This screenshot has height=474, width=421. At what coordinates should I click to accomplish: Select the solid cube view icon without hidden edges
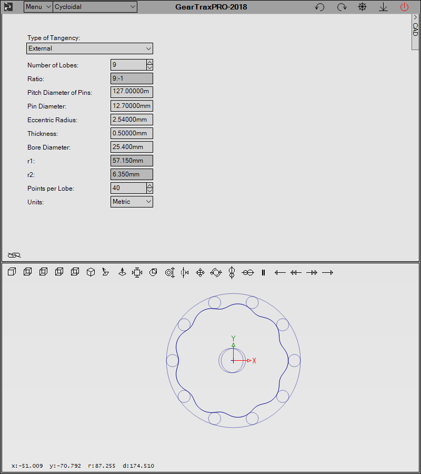pyautogui.click(x=12, y=272)
